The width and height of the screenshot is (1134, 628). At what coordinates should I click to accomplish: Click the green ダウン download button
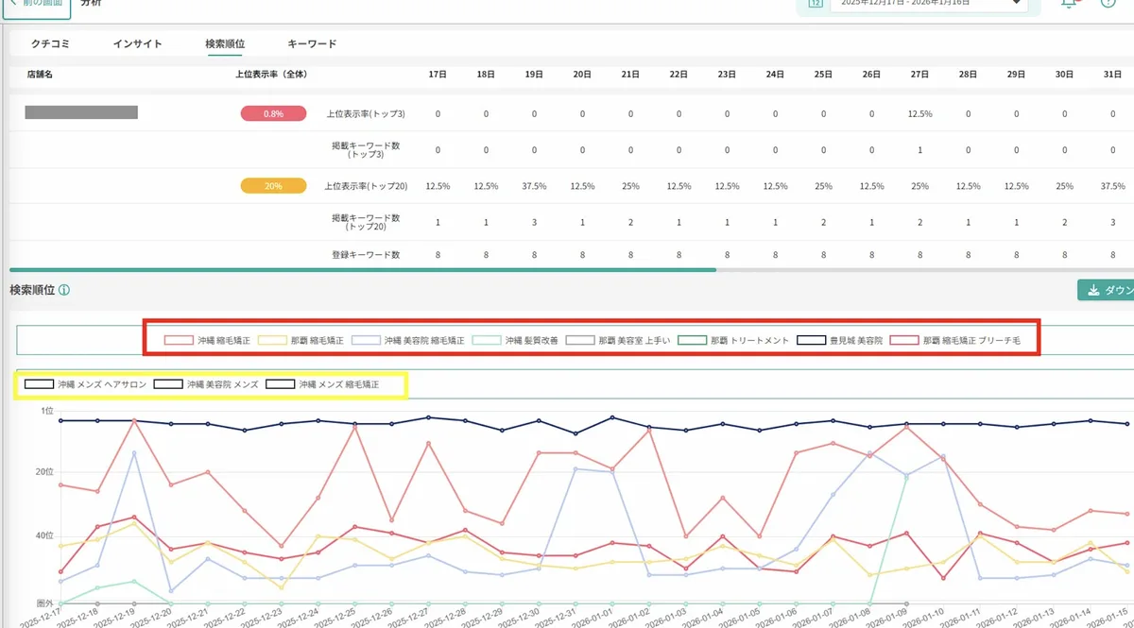[x=1106, y=290]
